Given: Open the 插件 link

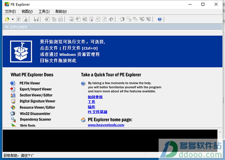Looking at the screenshot, I should [x=91, y=107].
